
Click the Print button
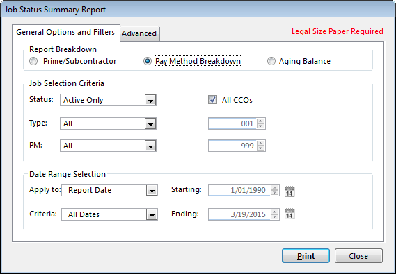point(306,256)
